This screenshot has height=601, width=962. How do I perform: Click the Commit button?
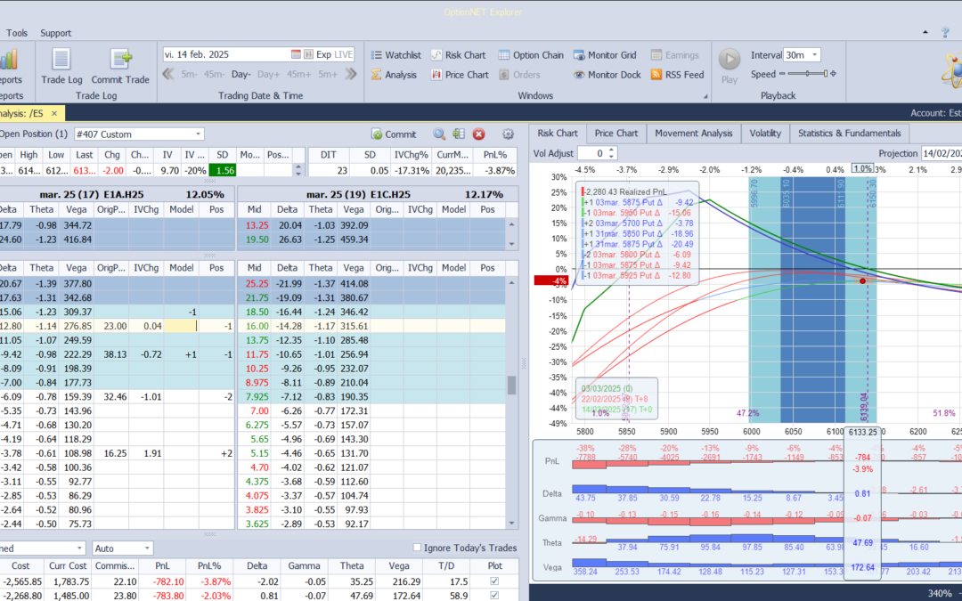[x=394, y=134]
